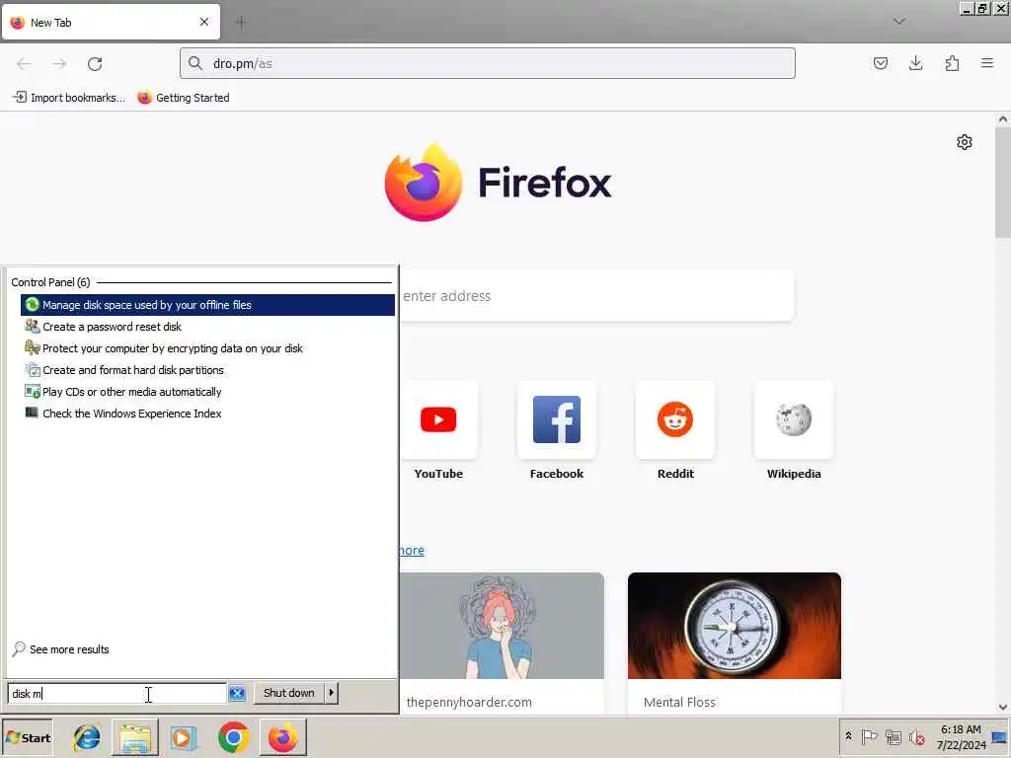Close the New Tab tab

pyautogui.click(x=204, y=22)
